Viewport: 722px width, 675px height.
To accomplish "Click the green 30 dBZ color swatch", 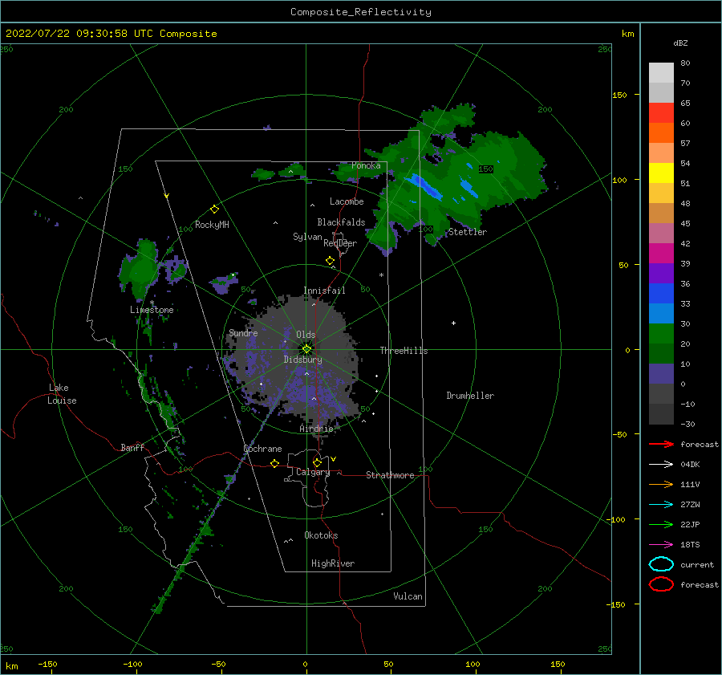I will pos(661,333).
